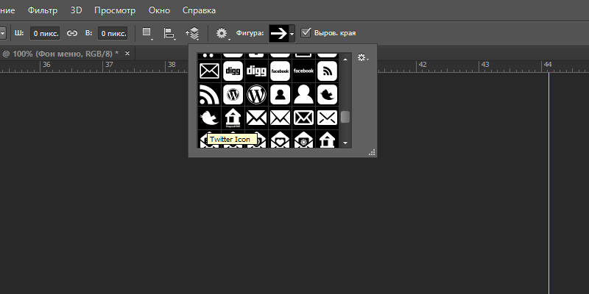
Task: Pick the house home shape
Action: coord(233,118)
